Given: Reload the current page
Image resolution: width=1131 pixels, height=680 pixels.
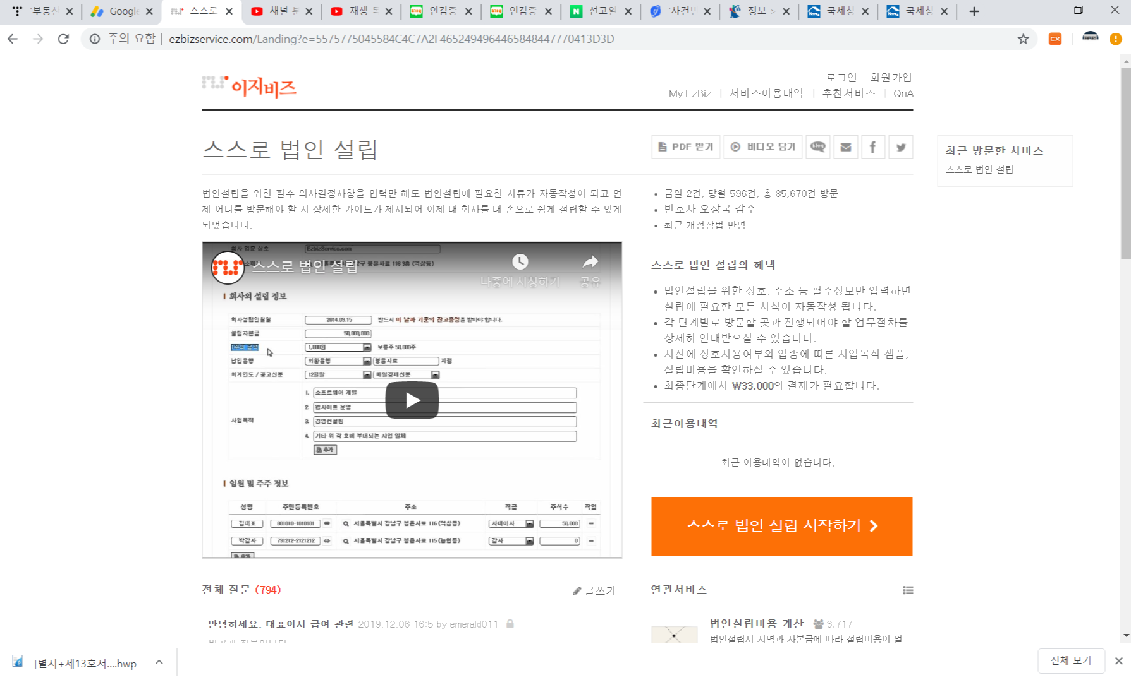Looking at the screenshot, I should (x=63, y=39).
